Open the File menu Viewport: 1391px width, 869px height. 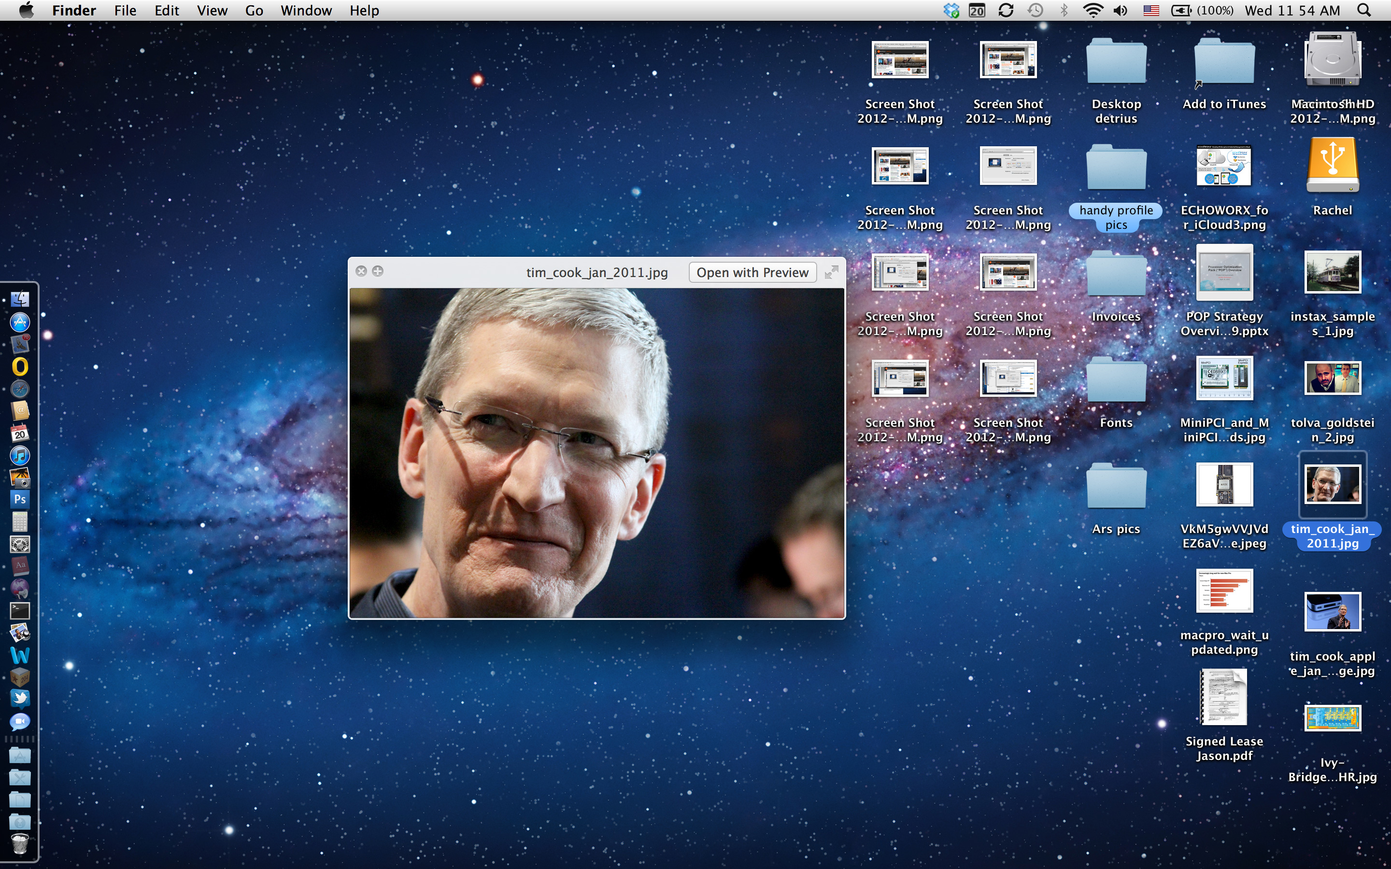(x=125, y=10)
